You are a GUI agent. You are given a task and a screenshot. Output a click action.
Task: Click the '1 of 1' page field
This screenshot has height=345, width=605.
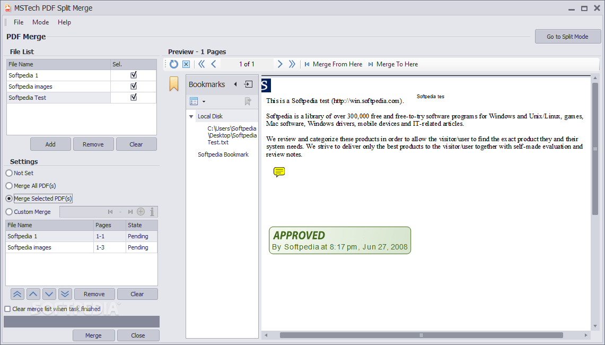[x=247, y=64]
